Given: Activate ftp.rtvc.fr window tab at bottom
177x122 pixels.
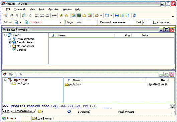Looking at the screenshot, I should tap(11, 118).
